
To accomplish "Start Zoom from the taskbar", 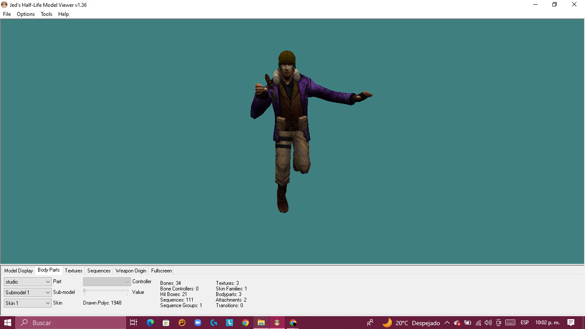I will pos(197,323).
